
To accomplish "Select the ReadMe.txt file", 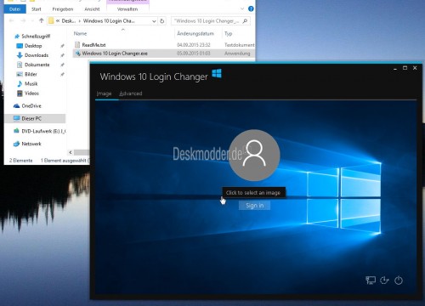I will click(164, 45).
